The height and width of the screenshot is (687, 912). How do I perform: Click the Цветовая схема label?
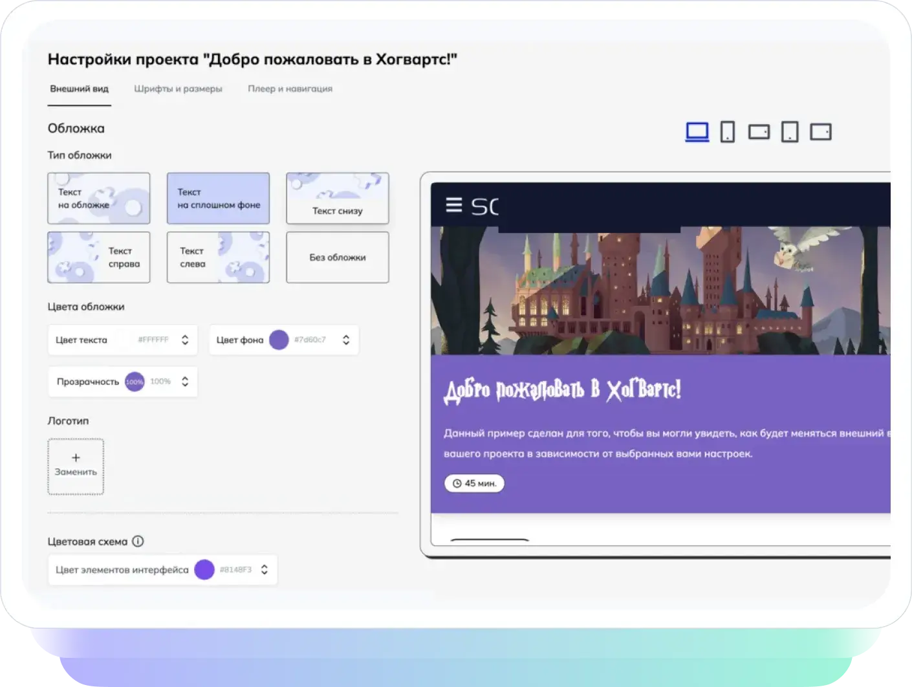pos(87,541)
